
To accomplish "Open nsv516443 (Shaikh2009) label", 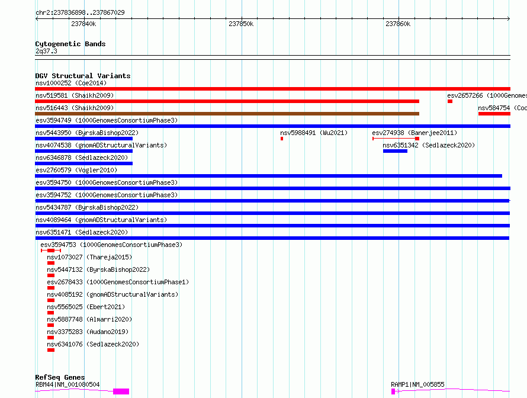I will pyautogui.click(x=75, y=108).
